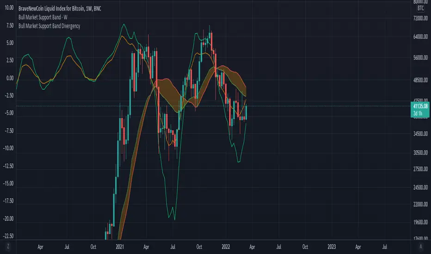Click the -15.00 left indicator scale value
The height and width of the screenshot is (254, 431).
(8, 183)
